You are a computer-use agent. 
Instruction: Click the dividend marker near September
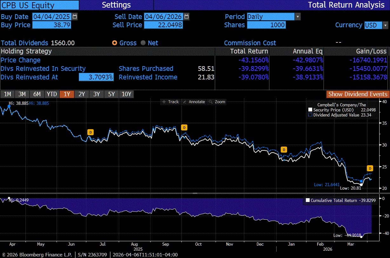coord(184,128)
